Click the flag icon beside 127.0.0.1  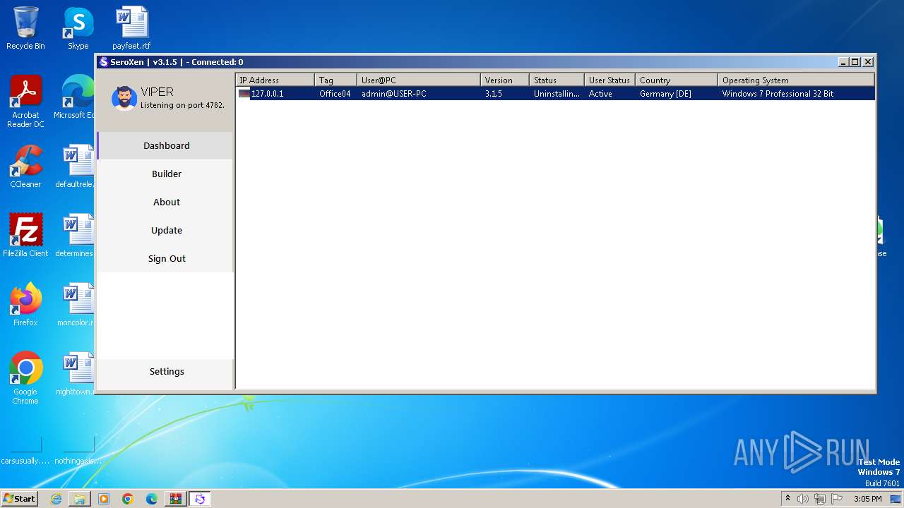click(244, 93)
